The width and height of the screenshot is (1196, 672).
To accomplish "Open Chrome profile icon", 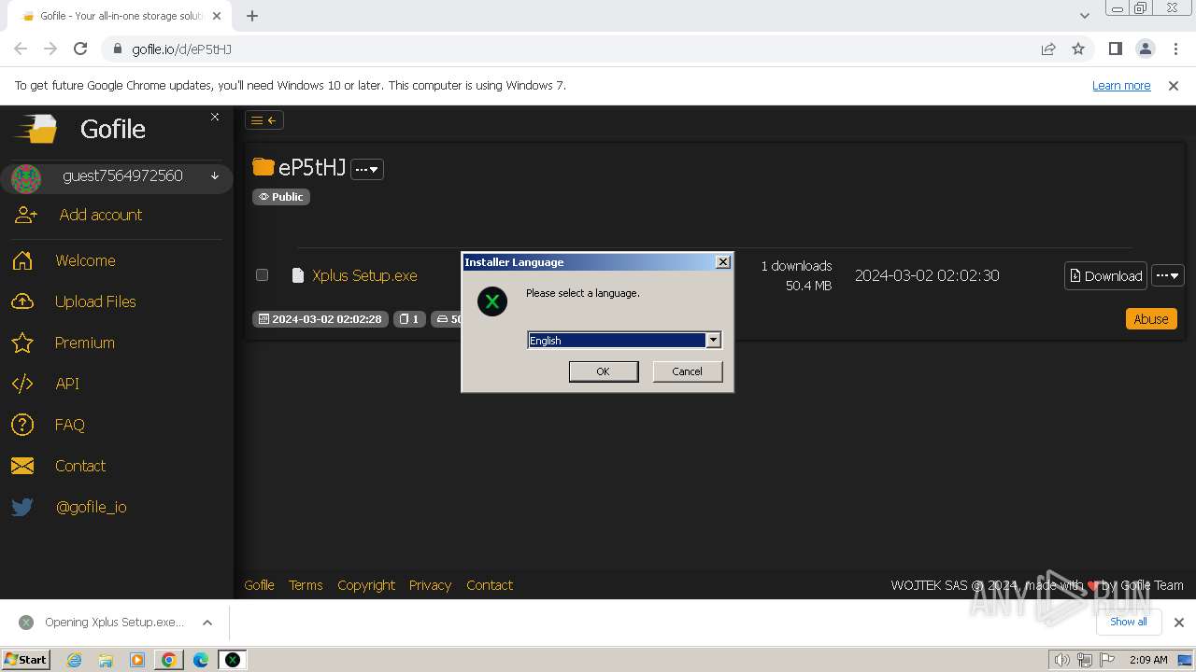I will (x=1145, y=49).
